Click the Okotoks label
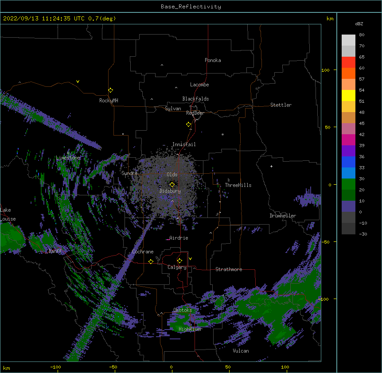 tap(183, 310)
